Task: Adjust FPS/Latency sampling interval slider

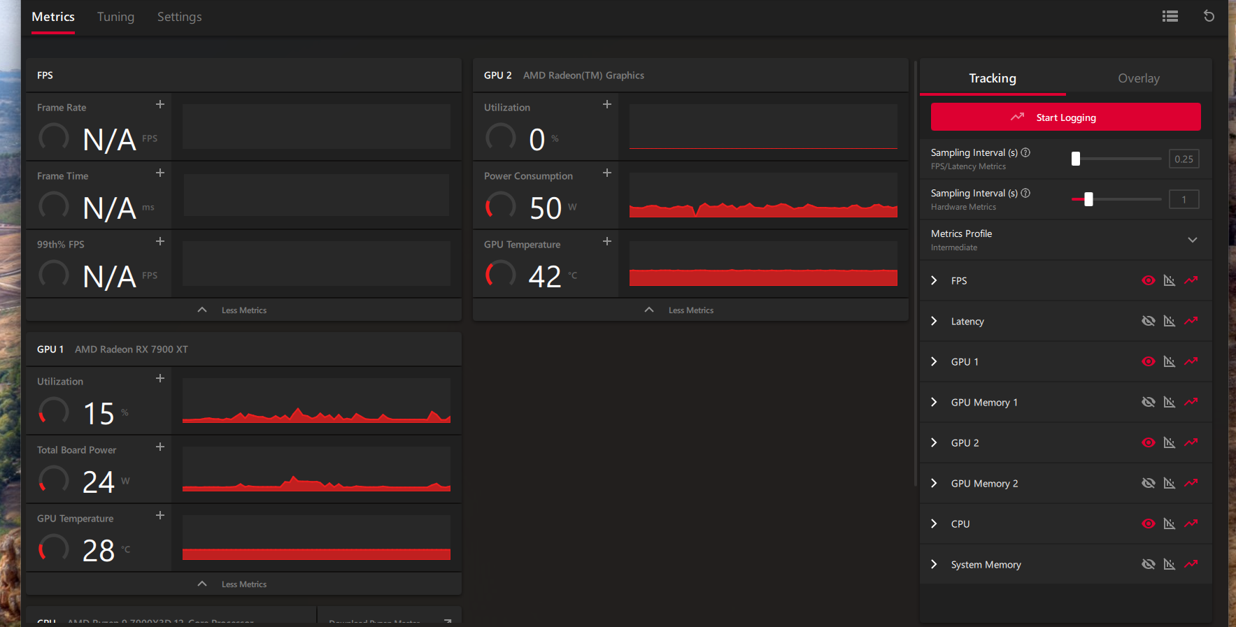Action: point(1076,159)
